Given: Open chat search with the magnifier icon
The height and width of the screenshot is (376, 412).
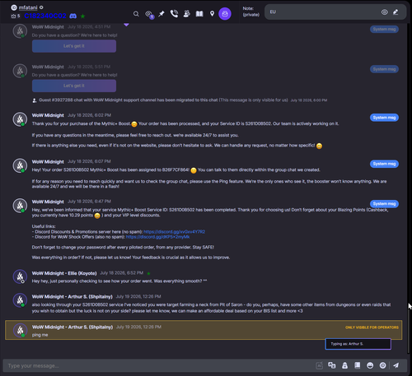Looking at the screenshot, I should pos(136,14).
